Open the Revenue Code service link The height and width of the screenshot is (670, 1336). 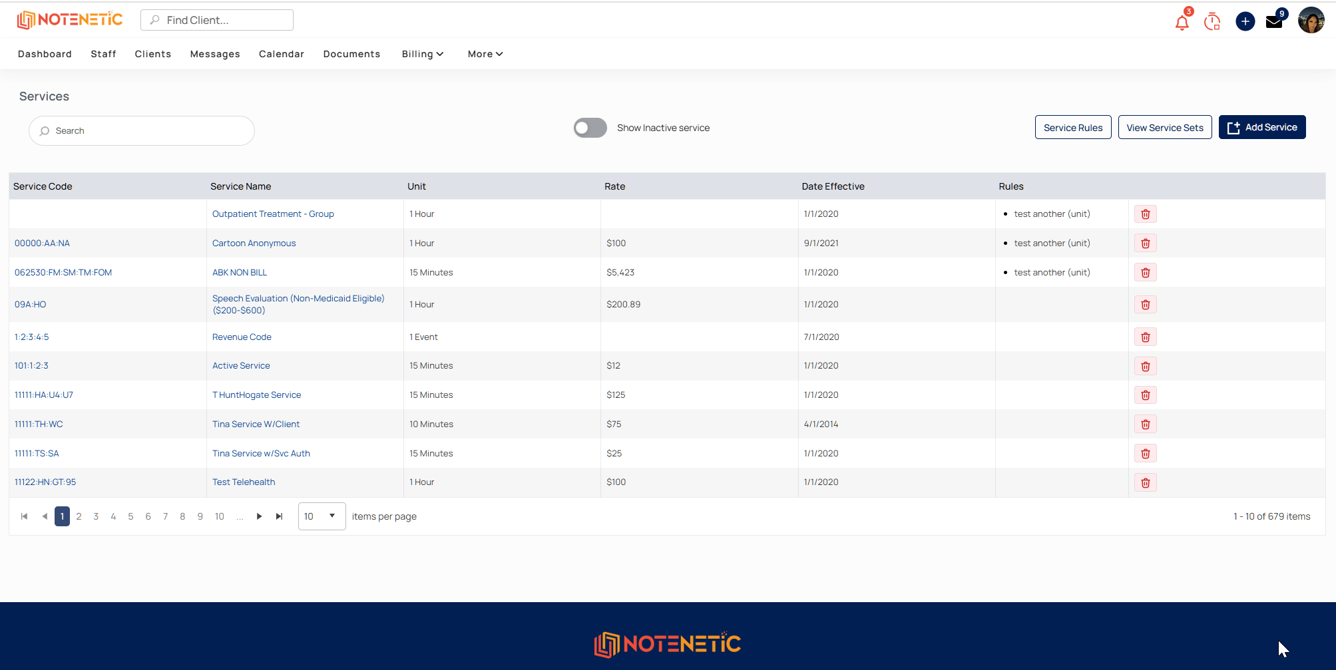[x=242, y=337]
